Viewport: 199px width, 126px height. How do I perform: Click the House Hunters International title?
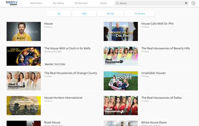point(63,98)
